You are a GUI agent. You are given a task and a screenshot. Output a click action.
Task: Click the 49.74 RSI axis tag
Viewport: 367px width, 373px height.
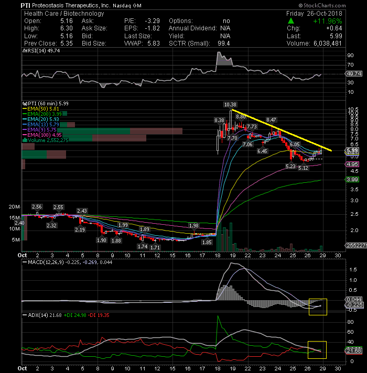pyautogui.click(x=354, y=74)
